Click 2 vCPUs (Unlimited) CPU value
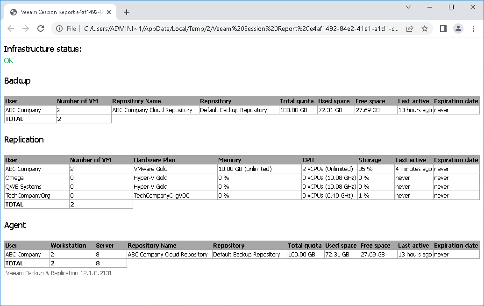 pyautogui.click(x=327, y=169)
